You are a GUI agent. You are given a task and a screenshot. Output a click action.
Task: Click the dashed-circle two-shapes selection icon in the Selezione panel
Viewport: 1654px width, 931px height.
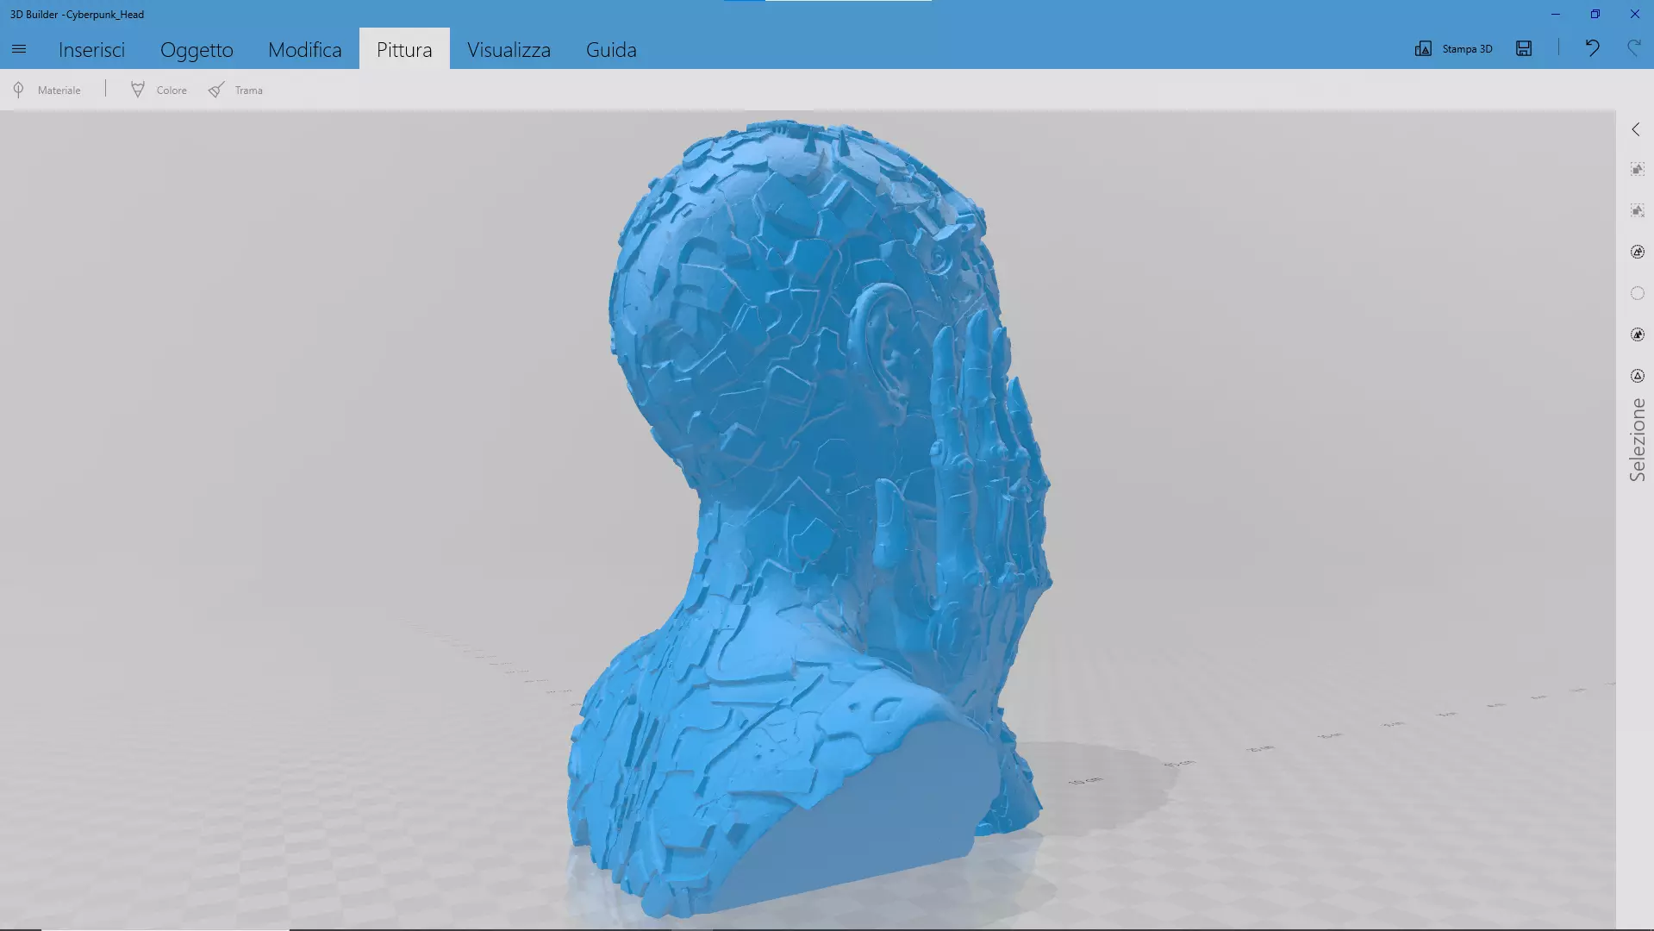click(1638, 252)
